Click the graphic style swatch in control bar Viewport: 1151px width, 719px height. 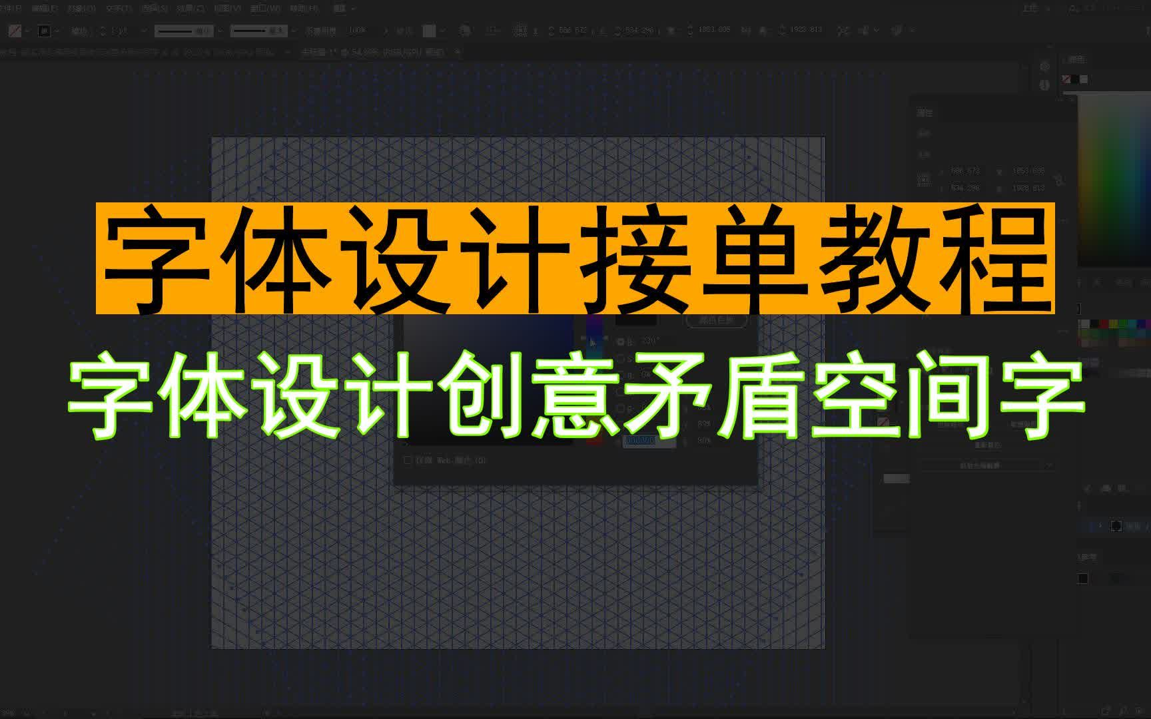click(430, 31)
